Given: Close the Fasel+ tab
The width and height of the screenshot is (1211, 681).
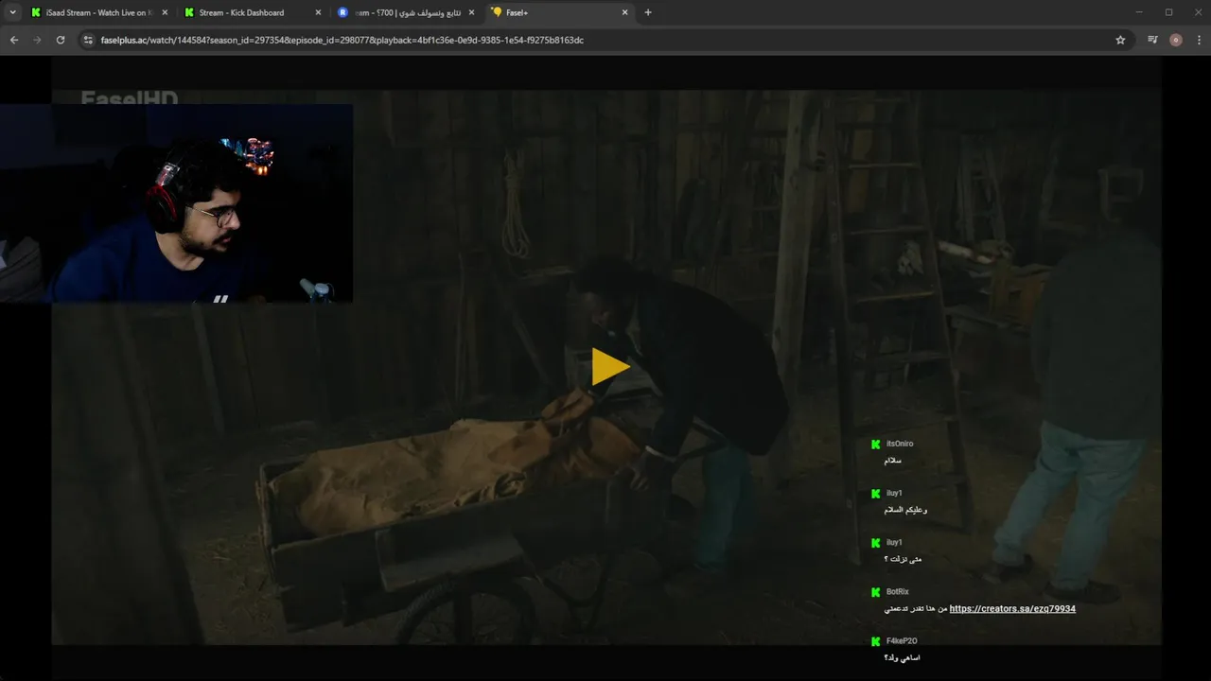Looking at the screenshot, I should [624, 12].
